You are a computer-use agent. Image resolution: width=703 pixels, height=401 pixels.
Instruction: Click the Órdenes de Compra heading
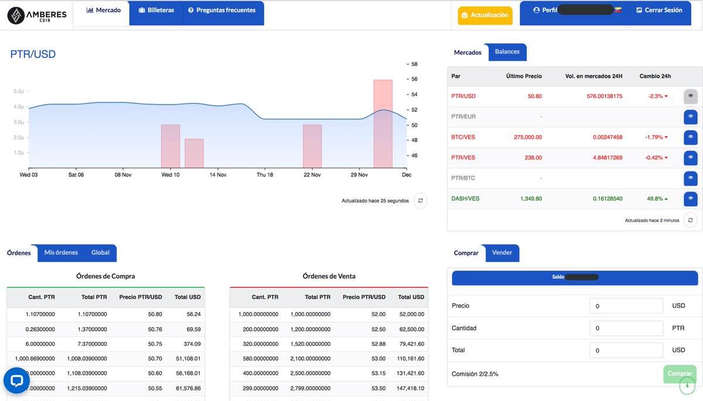pos(105,276)
